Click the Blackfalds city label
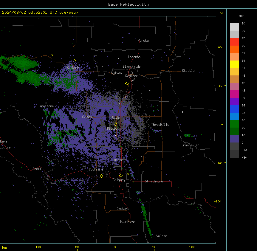 pyautogui.click(x=131, y=66)
